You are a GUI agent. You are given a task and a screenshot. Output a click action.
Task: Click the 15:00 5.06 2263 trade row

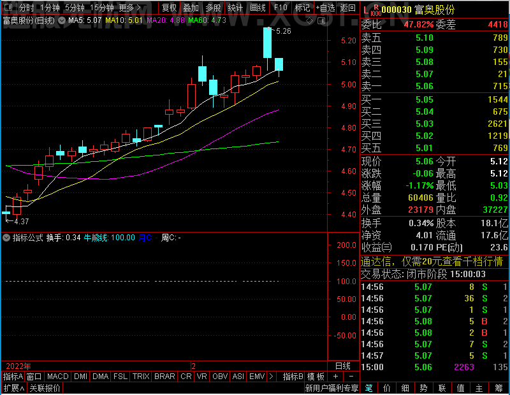click(435, 368)
